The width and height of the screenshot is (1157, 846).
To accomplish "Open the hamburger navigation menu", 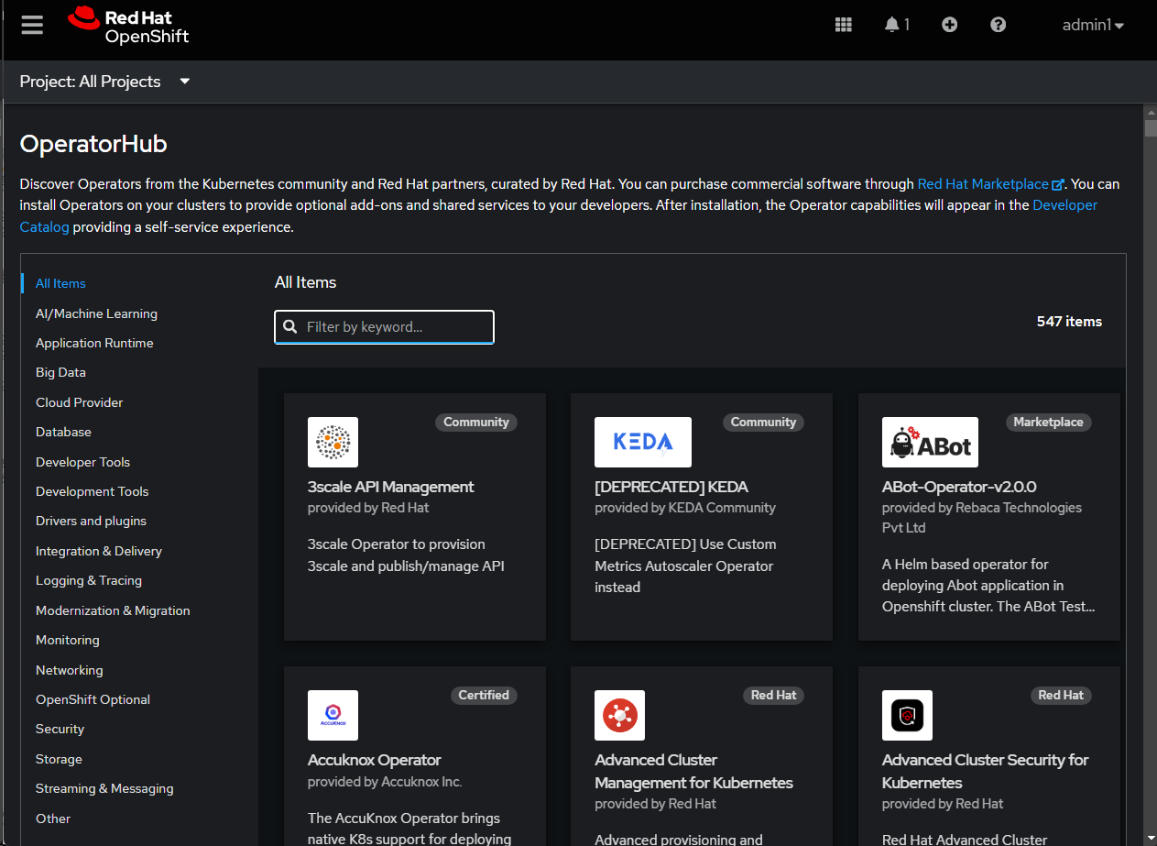I will click(32, 25).
